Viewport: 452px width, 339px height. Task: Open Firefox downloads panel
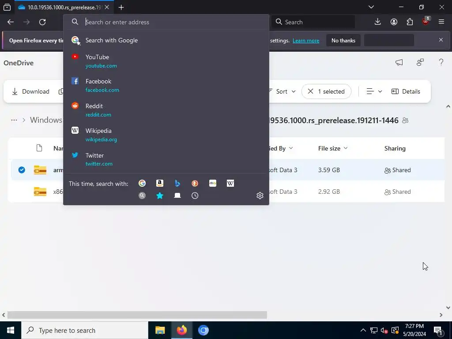pos(377,22)
